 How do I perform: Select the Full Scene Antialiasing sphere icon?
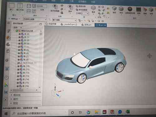coord(130,9)
